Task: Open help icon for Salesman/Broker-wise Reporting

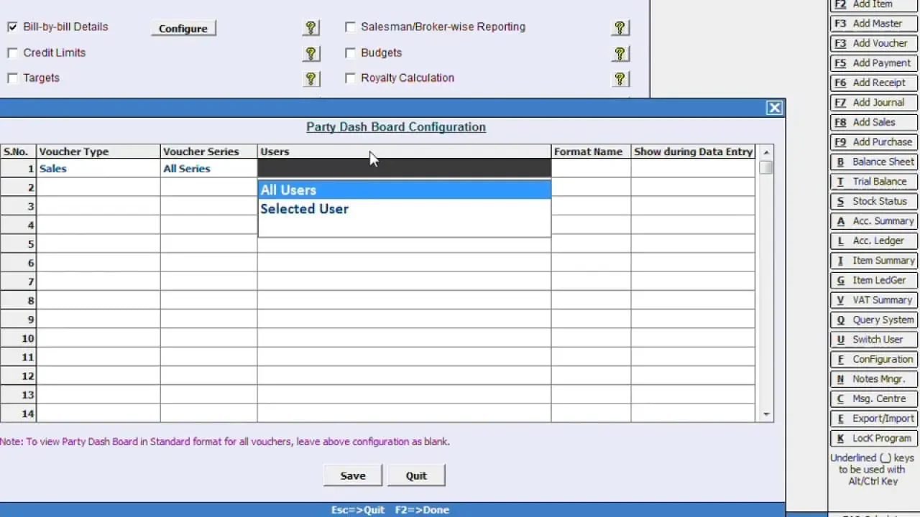Action: point(620,28)
